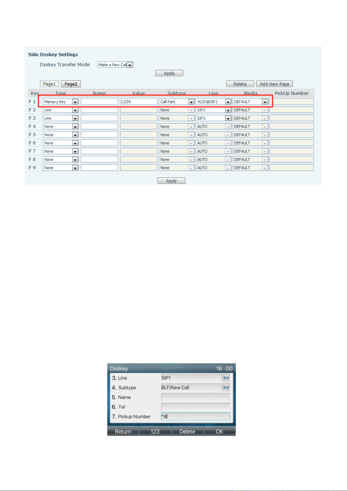Screen dimensions: 347x491
Task: Click the 16:00 clock on phone screen
Action: [x=224, y=369]
